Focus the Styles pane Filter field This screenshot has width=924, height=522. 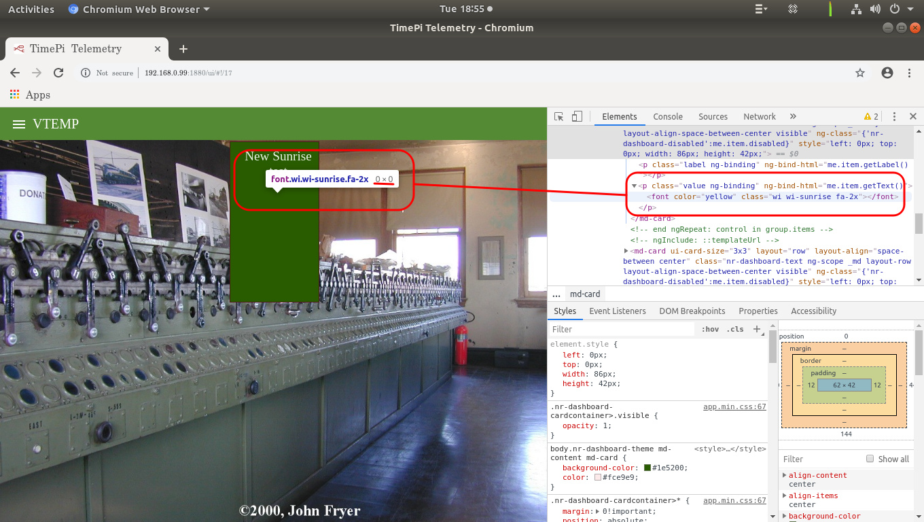pyautogui.click(x=623, y=329)
